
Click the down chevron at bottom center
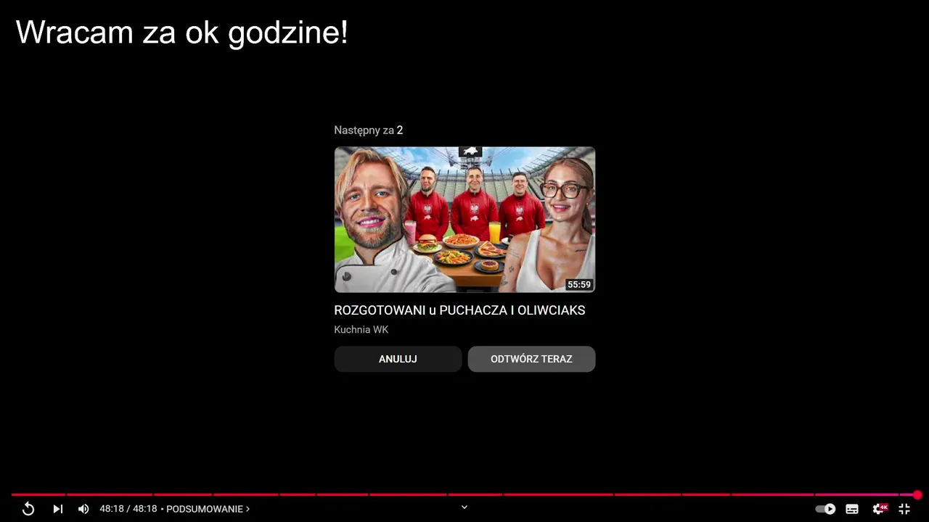coord(464,507)
